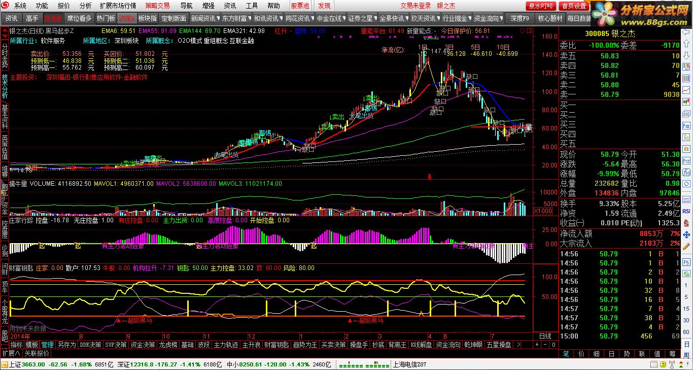This screenshot has height=370, width=693.
Task: Click the RSI indicator icon in right sidebar
Action: (685, 211)
